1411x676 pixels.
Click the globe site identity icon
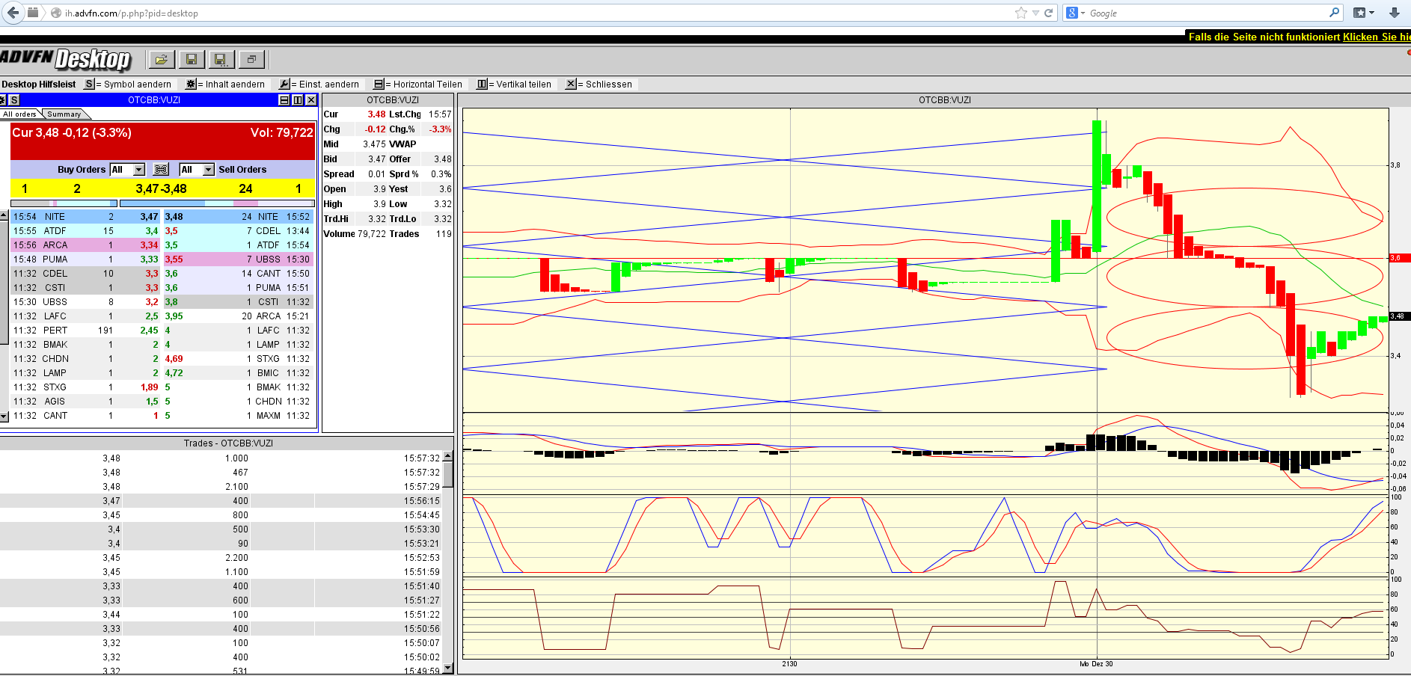pyautogui.click(x=56, y=13)
